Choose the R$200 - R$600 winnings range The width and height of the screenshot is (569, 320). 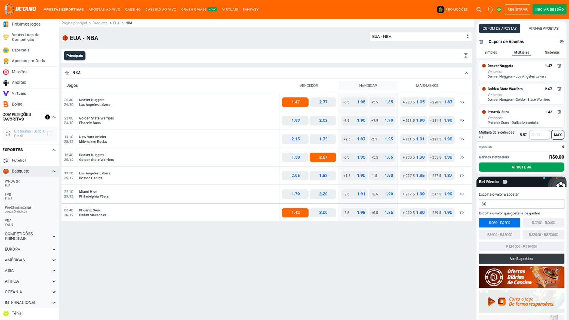click(543, 223)
